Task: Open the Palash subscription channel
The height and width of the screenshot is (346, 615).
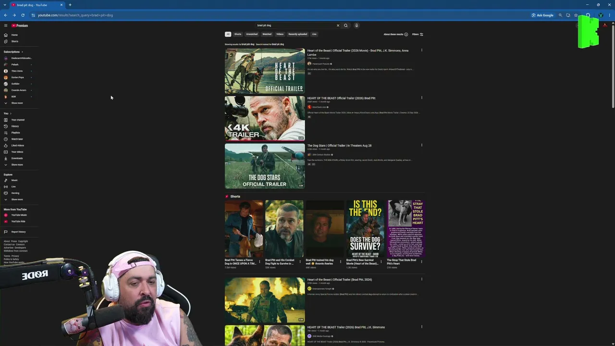Action: [x=18, y=64]
